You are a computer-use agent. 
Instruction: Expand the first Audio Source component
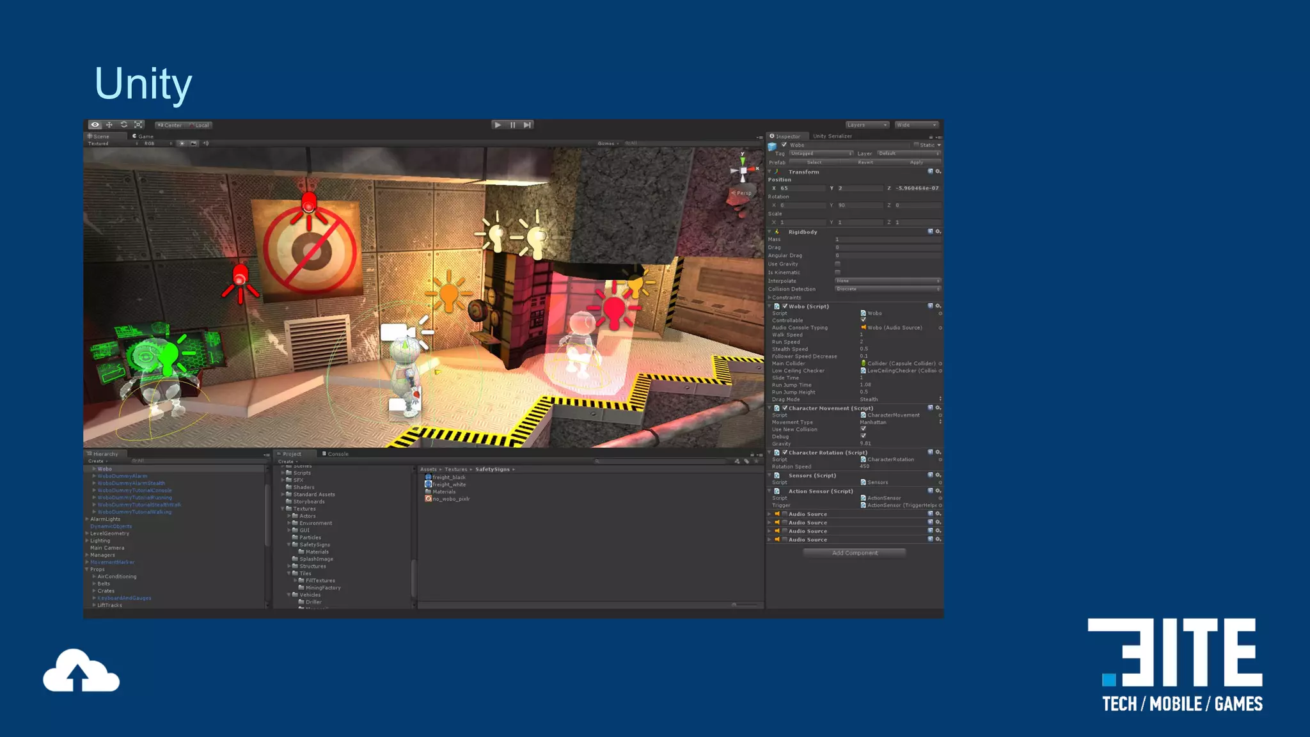pos(769,514)
